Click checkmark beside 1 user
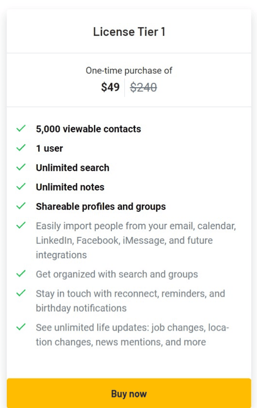Image resolution: width=257 pixels, height=408 pixels. point(21,148)
